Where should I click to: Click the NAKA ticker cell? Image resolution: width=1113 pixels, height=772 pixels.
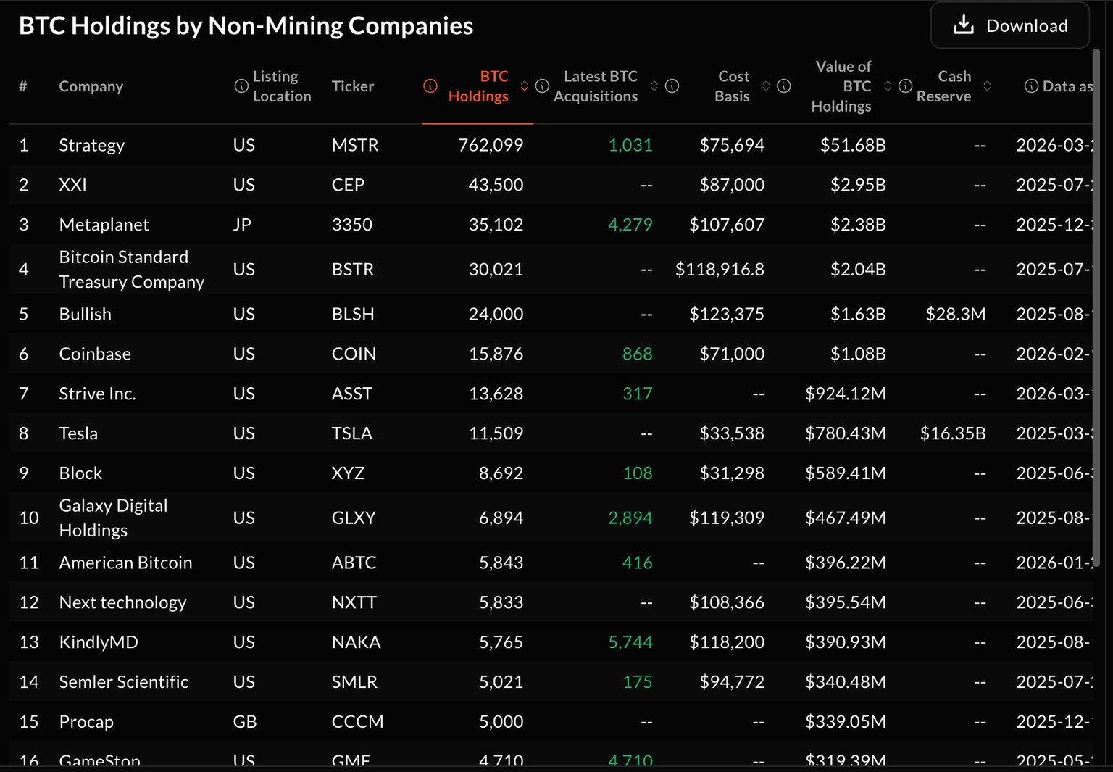coord(357,642)
